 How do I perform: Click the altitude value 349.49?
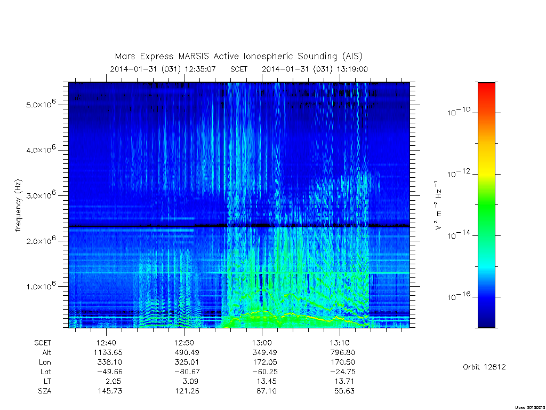pos(264,352)
